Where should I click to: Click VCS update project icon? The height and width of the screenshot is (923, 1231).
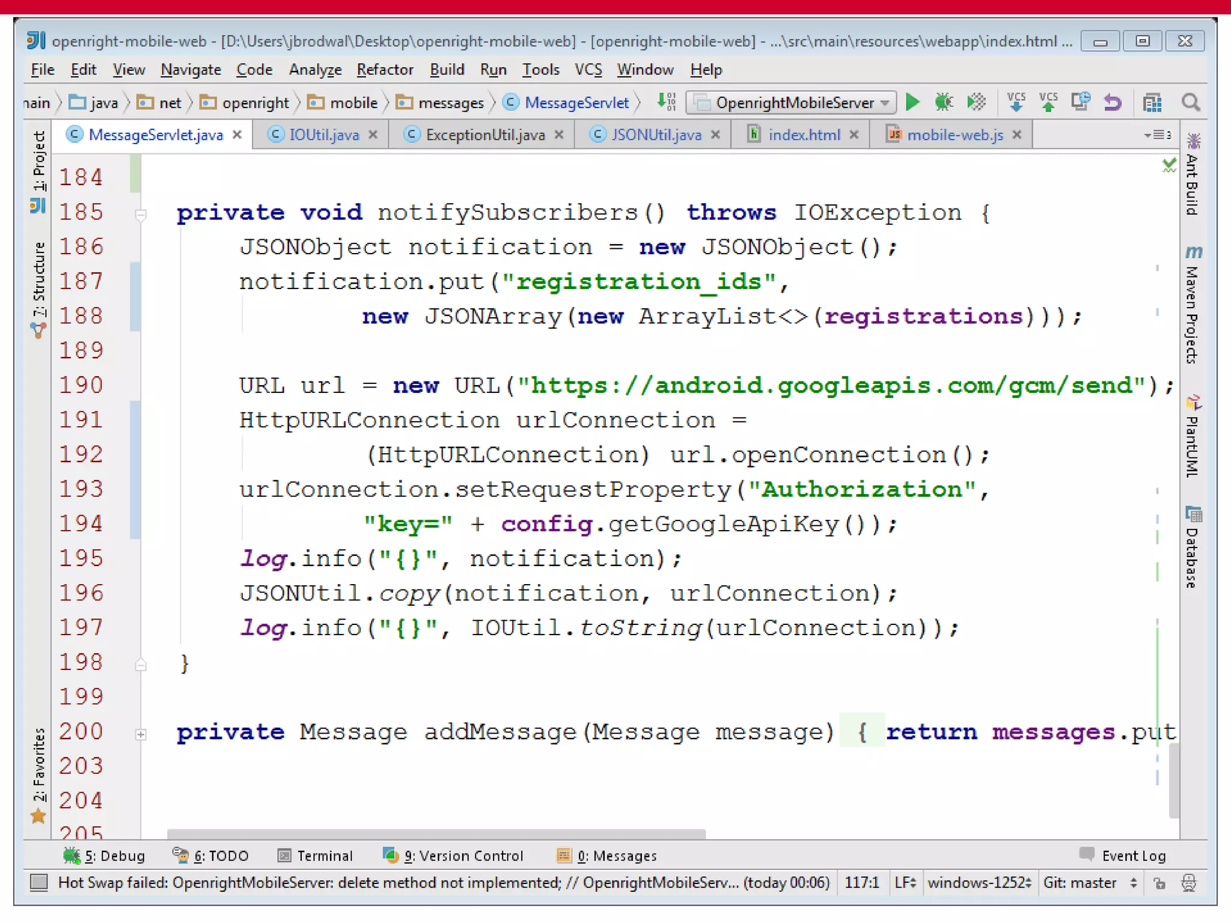(1016, 102)
